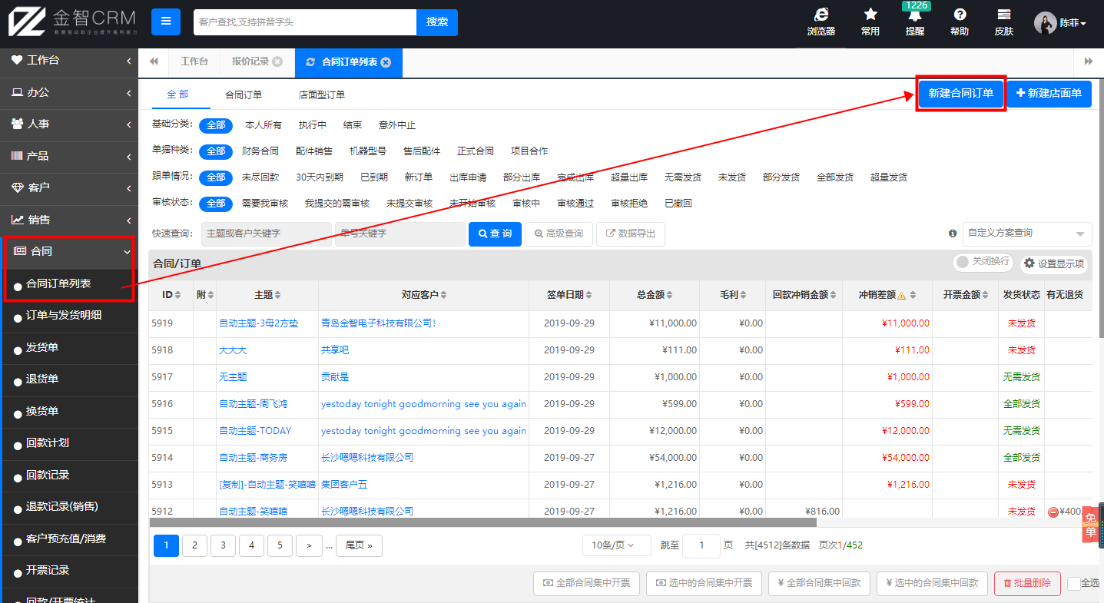Select 30天内到期 tracking filter
The height and width of the screenshot is (603, 1104).
[x=320, y=177]
